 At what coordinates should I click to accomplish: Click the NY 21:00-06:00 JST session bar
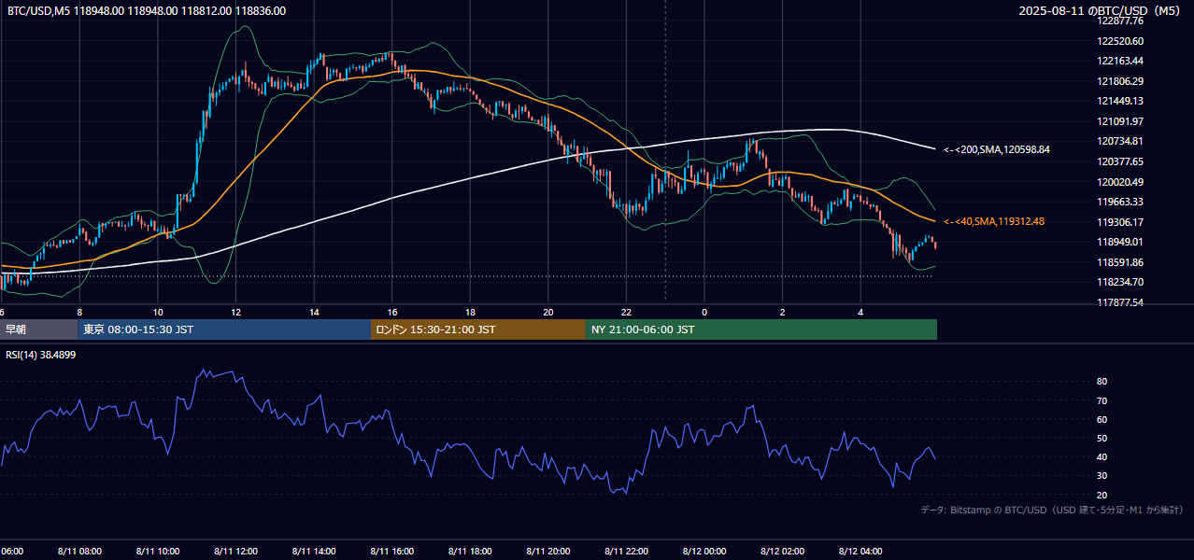click(x=761, y=329)
